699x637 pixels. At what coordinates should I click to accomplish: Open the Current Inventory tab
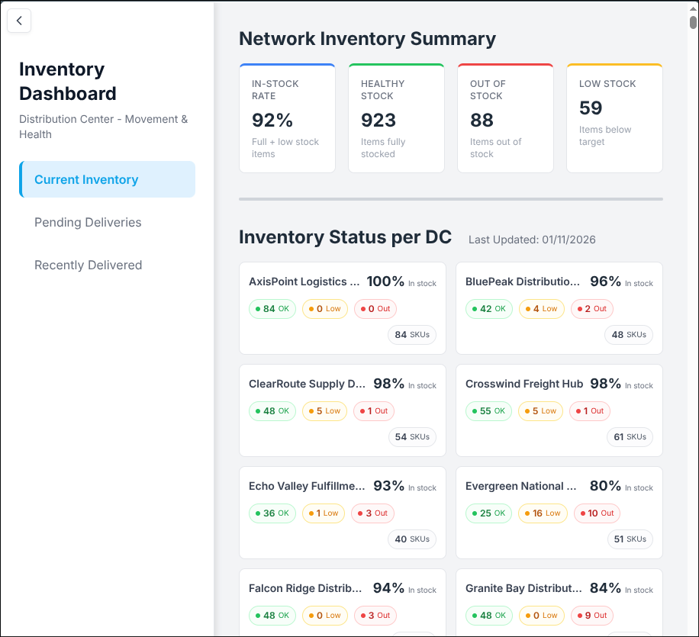(x=108, y=179)
